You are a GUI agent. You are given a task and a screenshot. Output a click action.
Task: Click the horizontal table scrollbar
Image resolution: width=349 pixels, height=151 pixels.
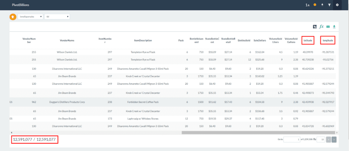tap(258, 132)
